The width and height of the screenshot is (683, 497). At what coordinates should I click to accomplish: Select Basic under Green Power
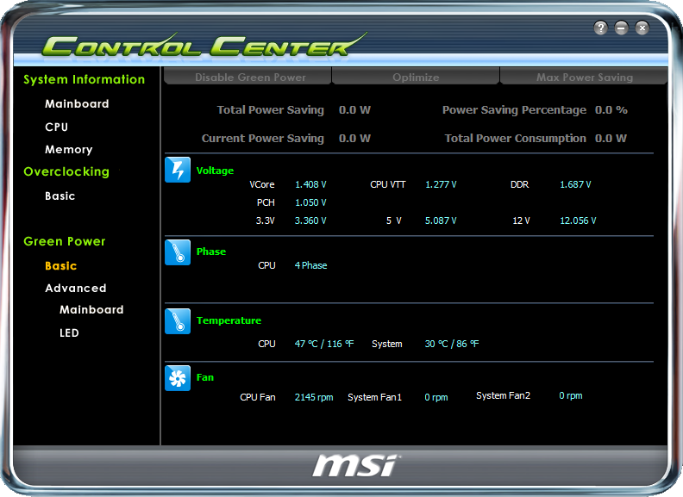[61, 265]
